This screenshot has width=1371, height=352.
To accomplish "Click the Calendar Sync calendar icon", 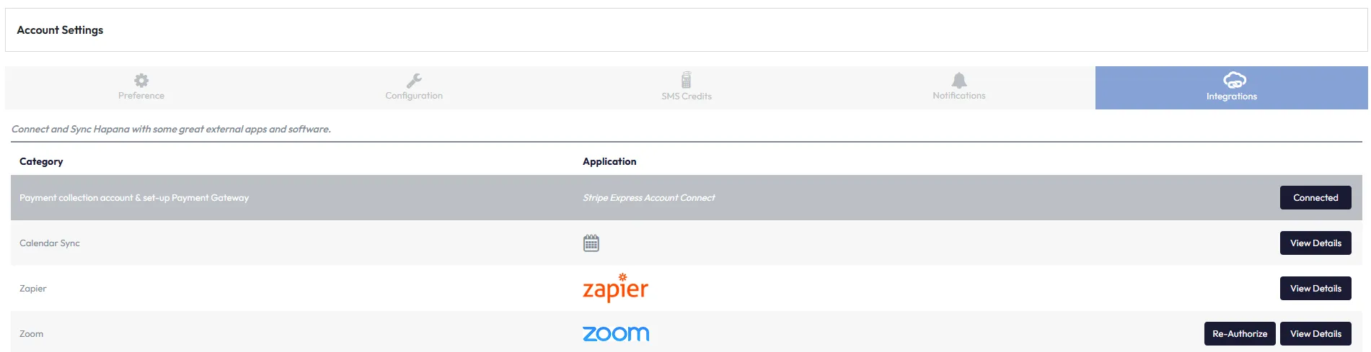I will tap(591, 243).
